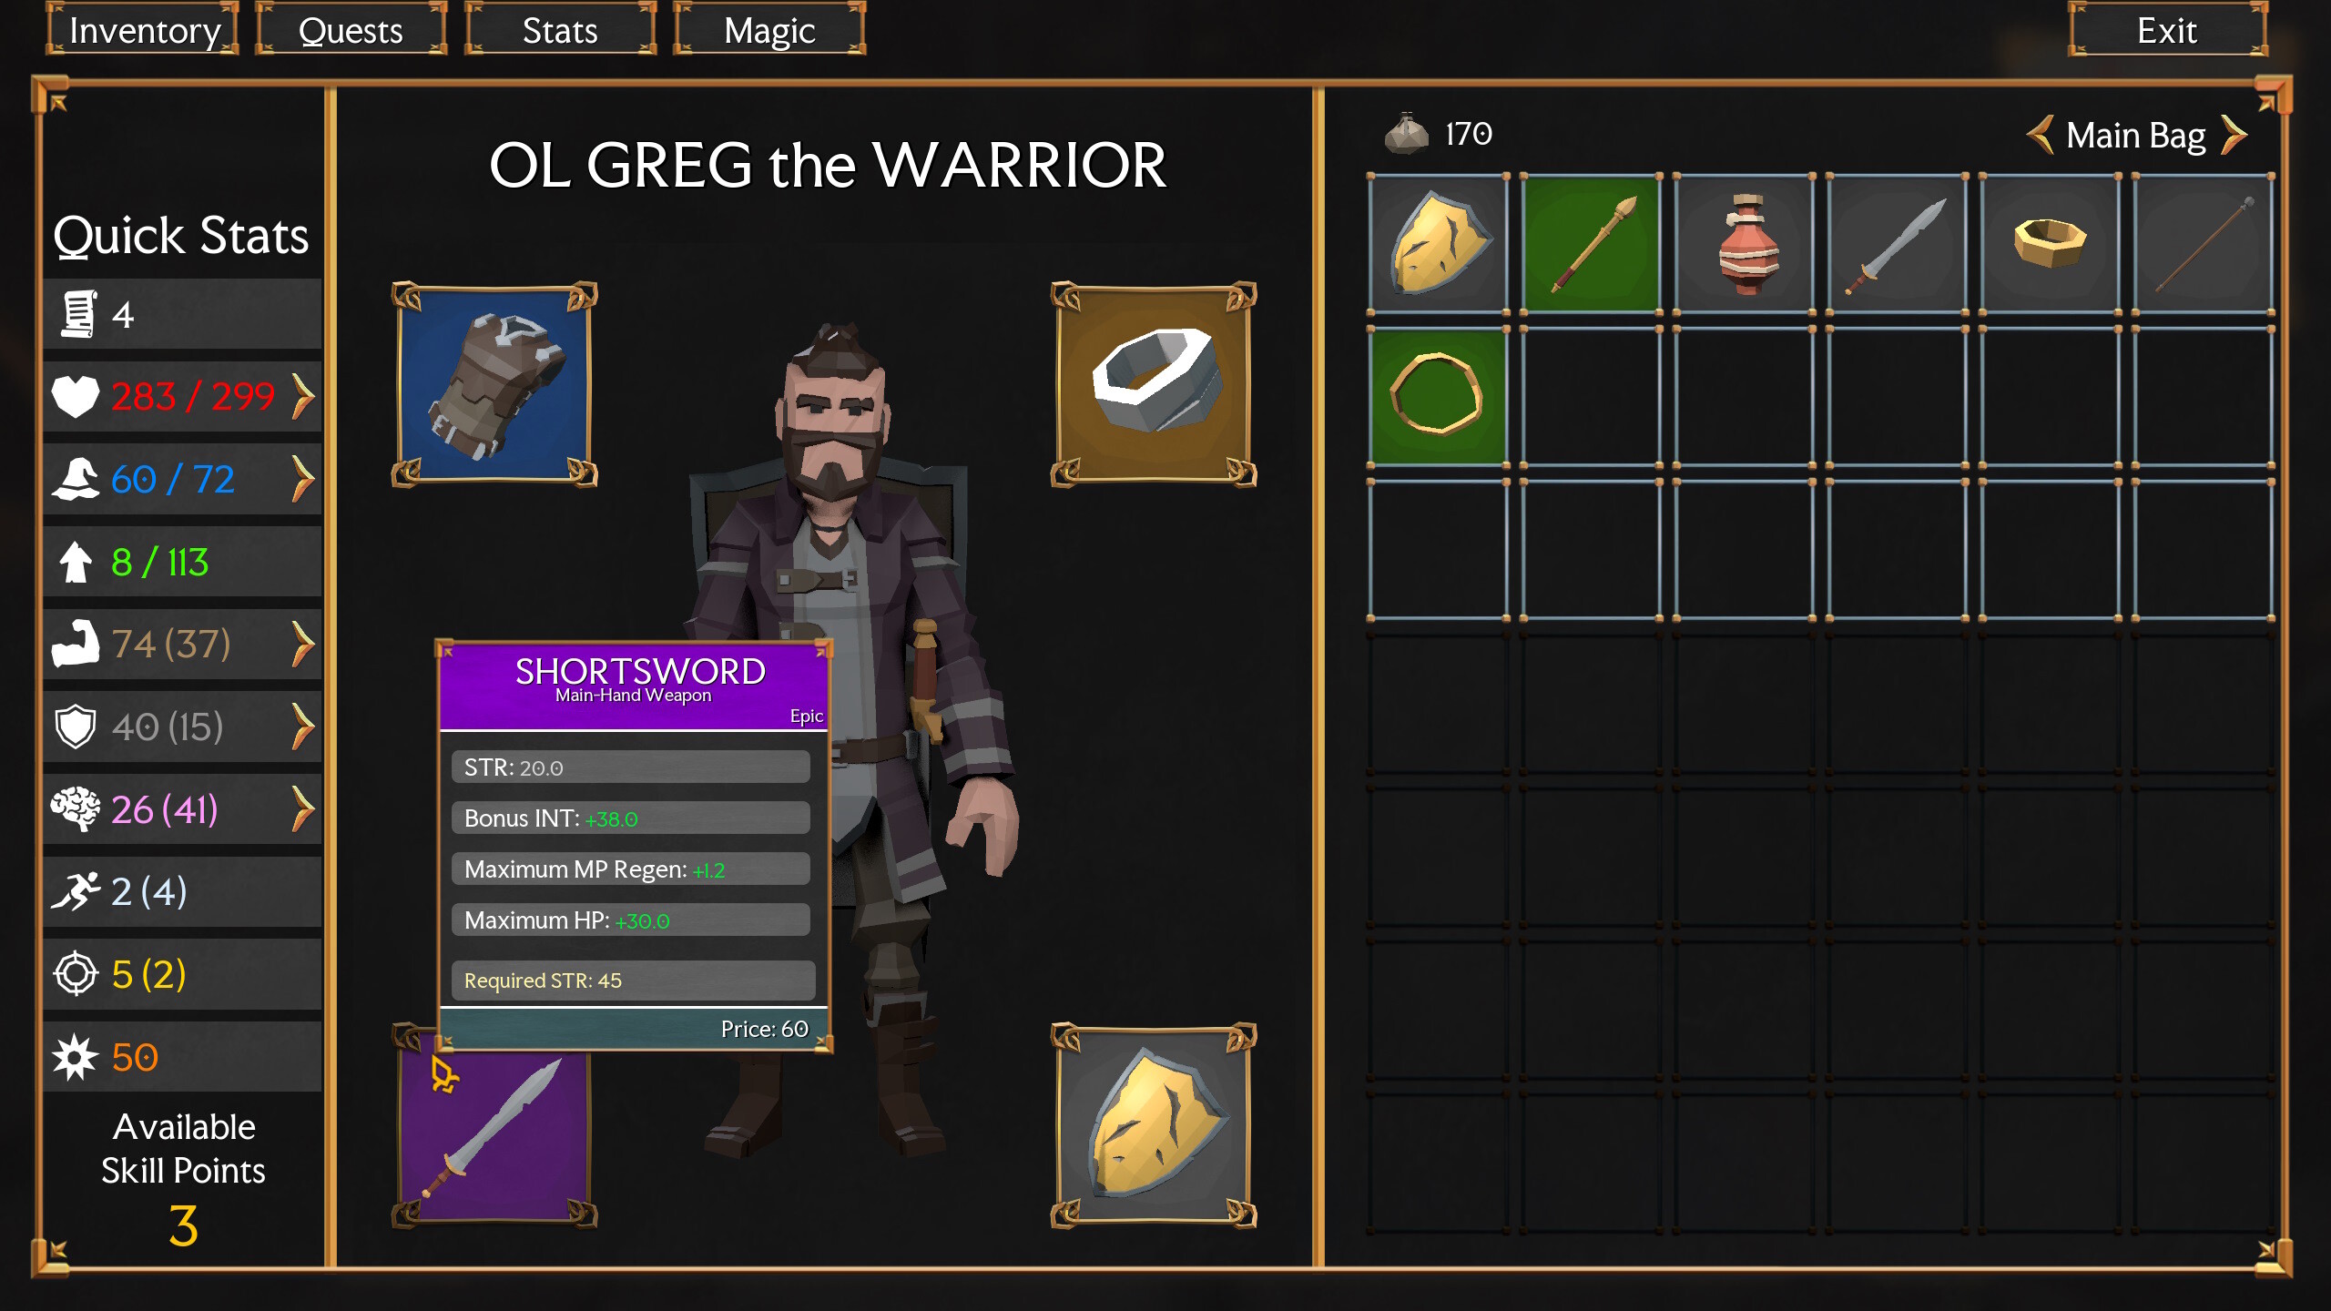The image size is (2331, 1311).
Task: Open the Stats screen
Action: pos(560,30)
